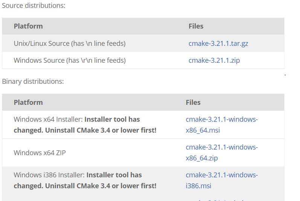Click the cmake-3.21.1-windows-x86_64.zip link
This screenshot has width=300, height=201.
point(222,153)
